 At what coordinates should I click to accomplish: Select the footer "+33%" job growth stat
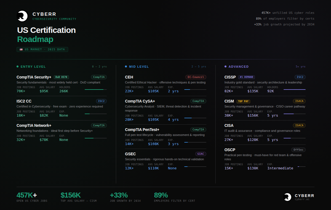(119, 195)
